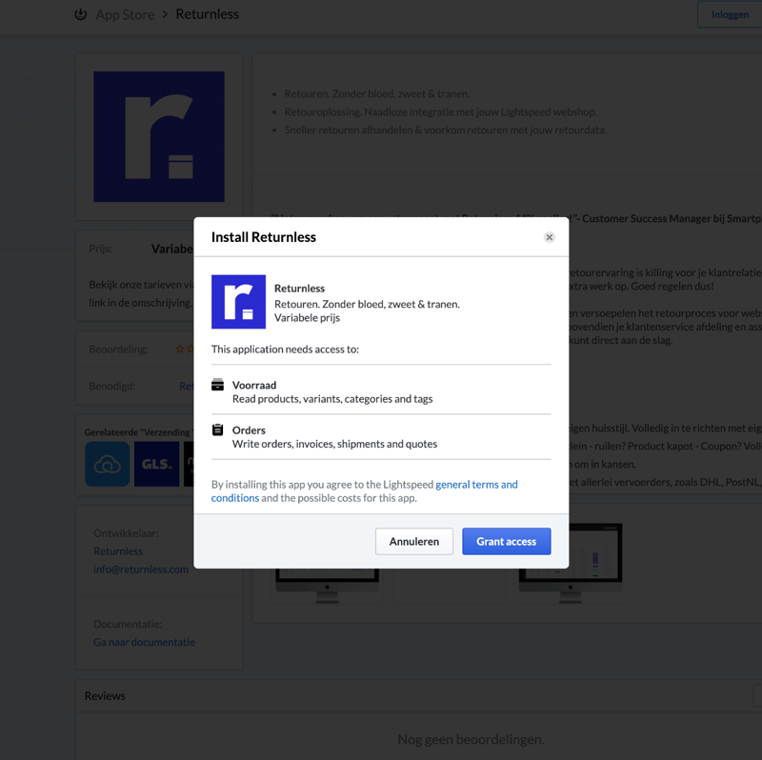Select the Orders permission heading
This screenshot has height=760, width=762.
(x=249, y=430)
